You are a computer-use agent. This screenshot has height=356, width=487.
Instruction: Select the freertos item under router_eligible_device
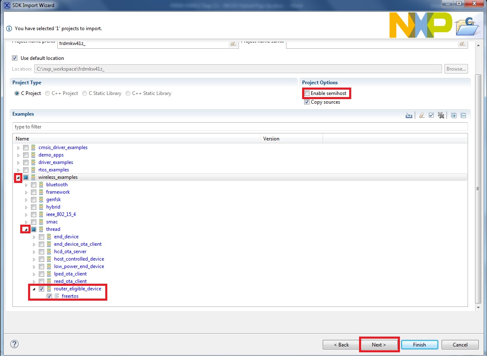(x=70, y=296)
